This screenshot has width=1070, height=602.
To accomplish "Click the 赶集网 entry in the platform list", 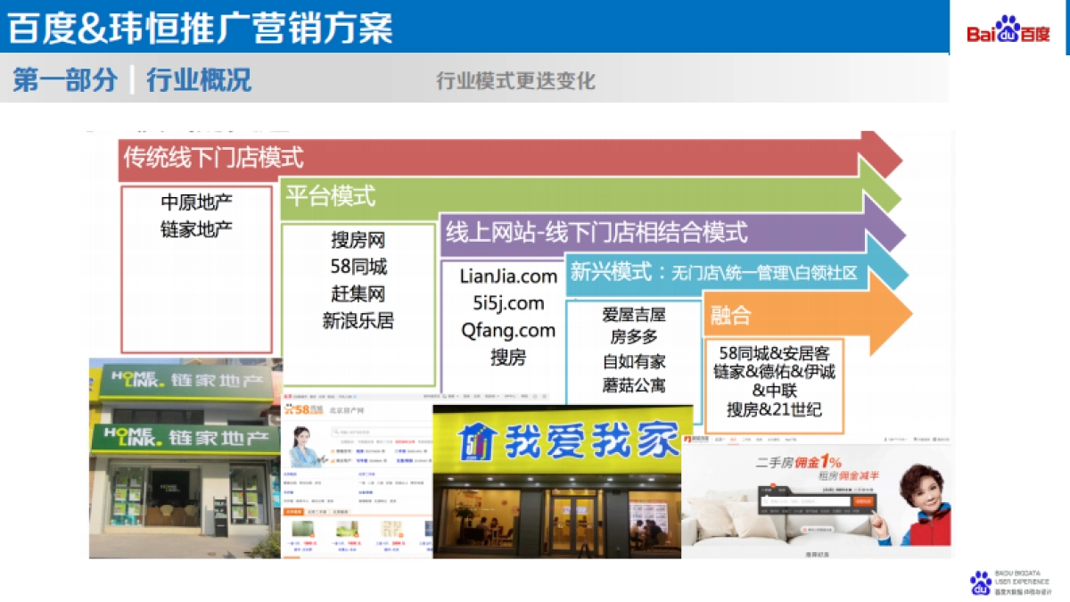I will (358, 293).
